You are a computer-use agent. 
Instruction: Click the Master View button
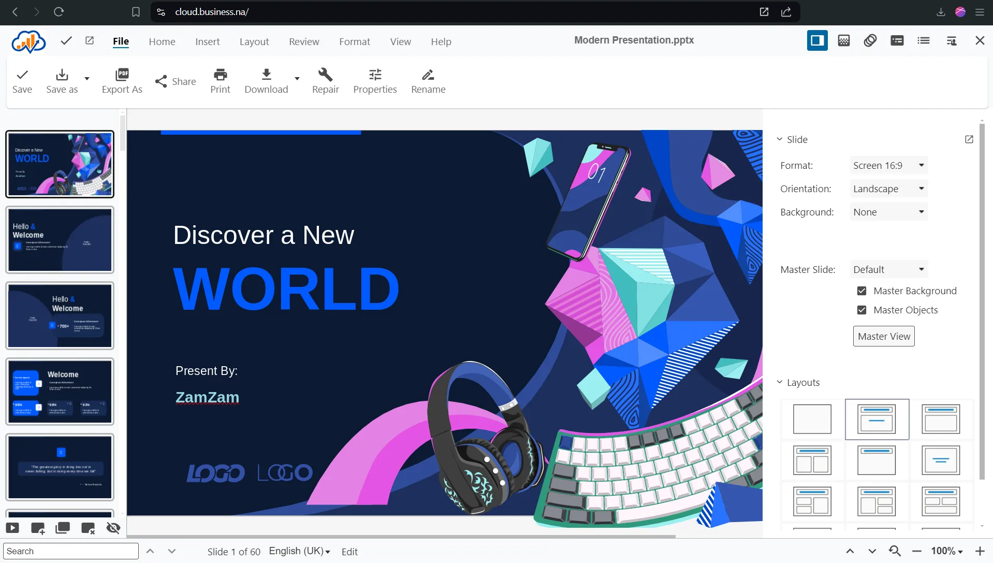[884, 337]
